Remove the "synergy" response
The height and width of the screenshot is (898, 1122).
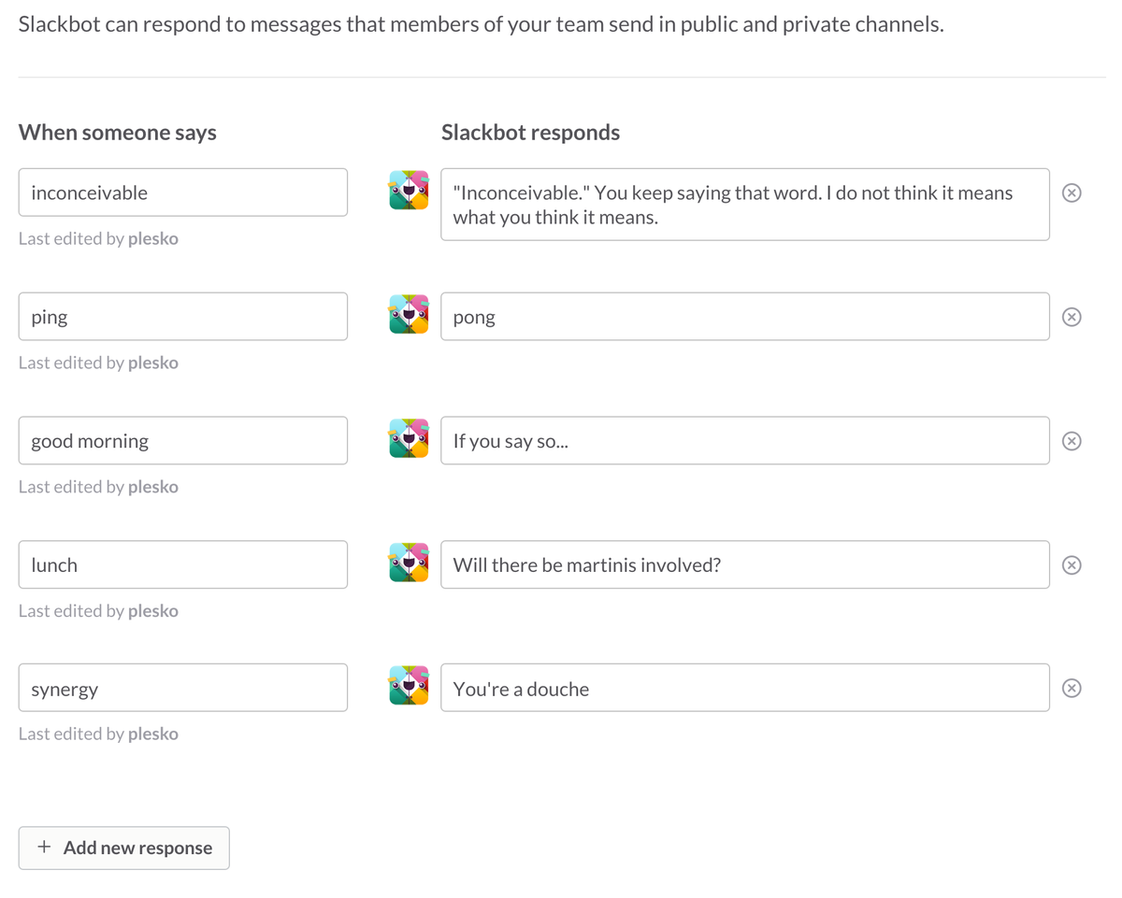tap(1072, 688)
